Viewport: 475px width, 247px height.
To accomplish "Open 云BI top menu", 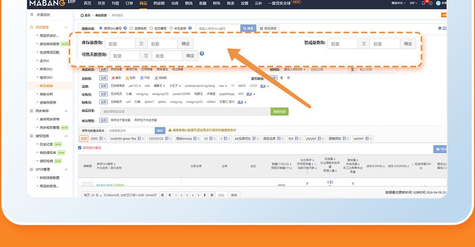I will 258,3.
